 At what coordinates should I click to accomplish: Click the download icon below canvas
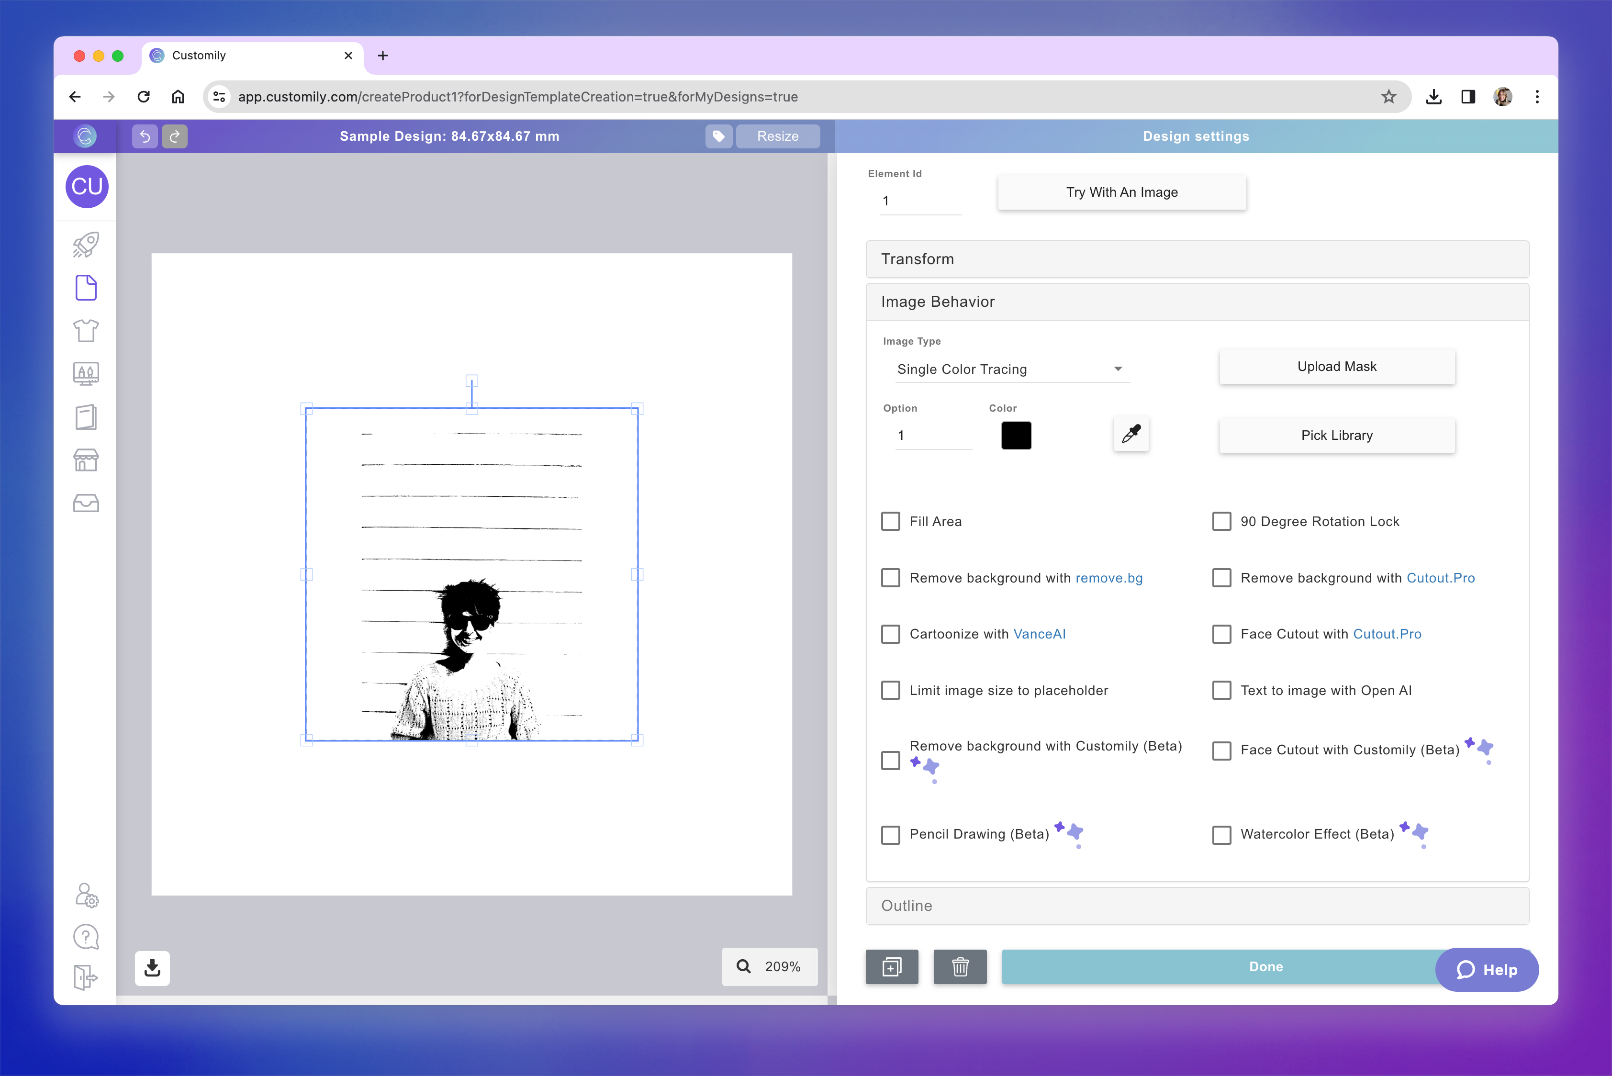click(152, 968)
